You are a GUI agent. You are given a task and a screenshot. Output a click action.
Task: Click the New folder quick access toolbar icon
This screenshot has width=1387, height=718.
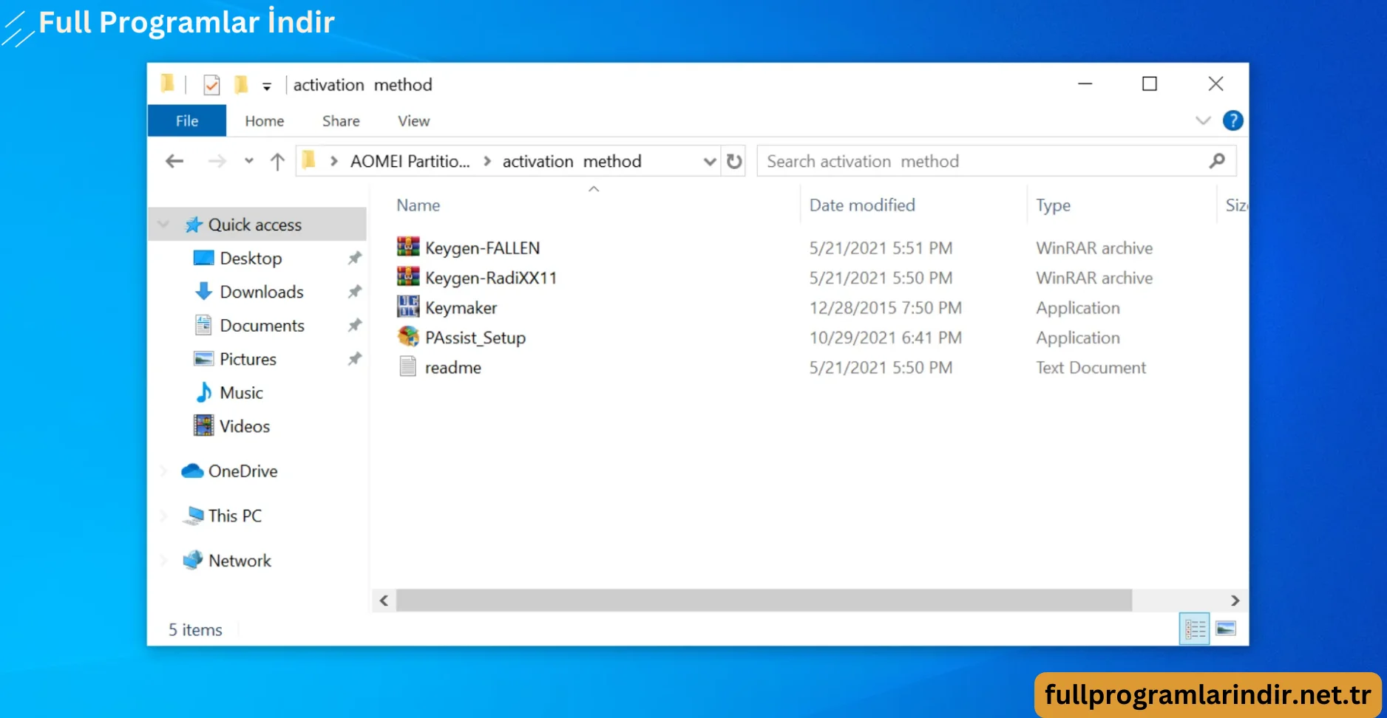241,85
